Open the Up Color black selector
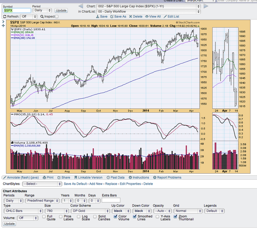 click(x=121, y=211)
